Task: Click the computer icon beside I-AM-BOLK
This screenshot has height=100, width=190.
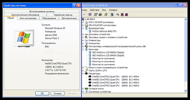Action: 83,19
